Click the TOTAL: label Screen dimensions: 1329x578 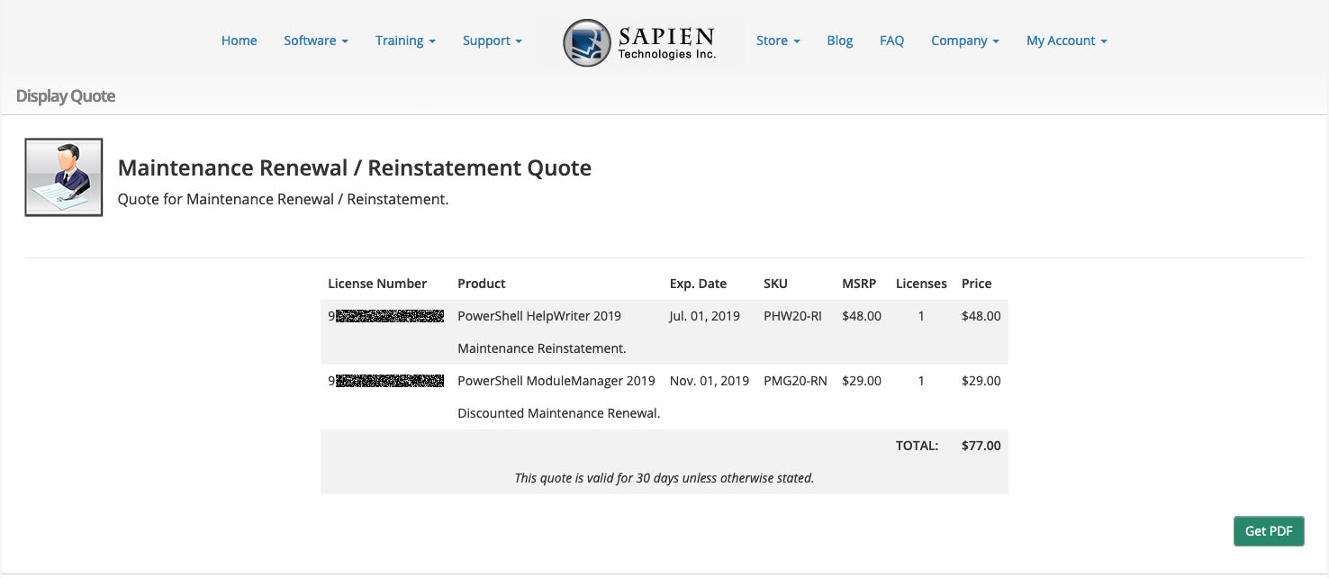click(x=917, y=446)
